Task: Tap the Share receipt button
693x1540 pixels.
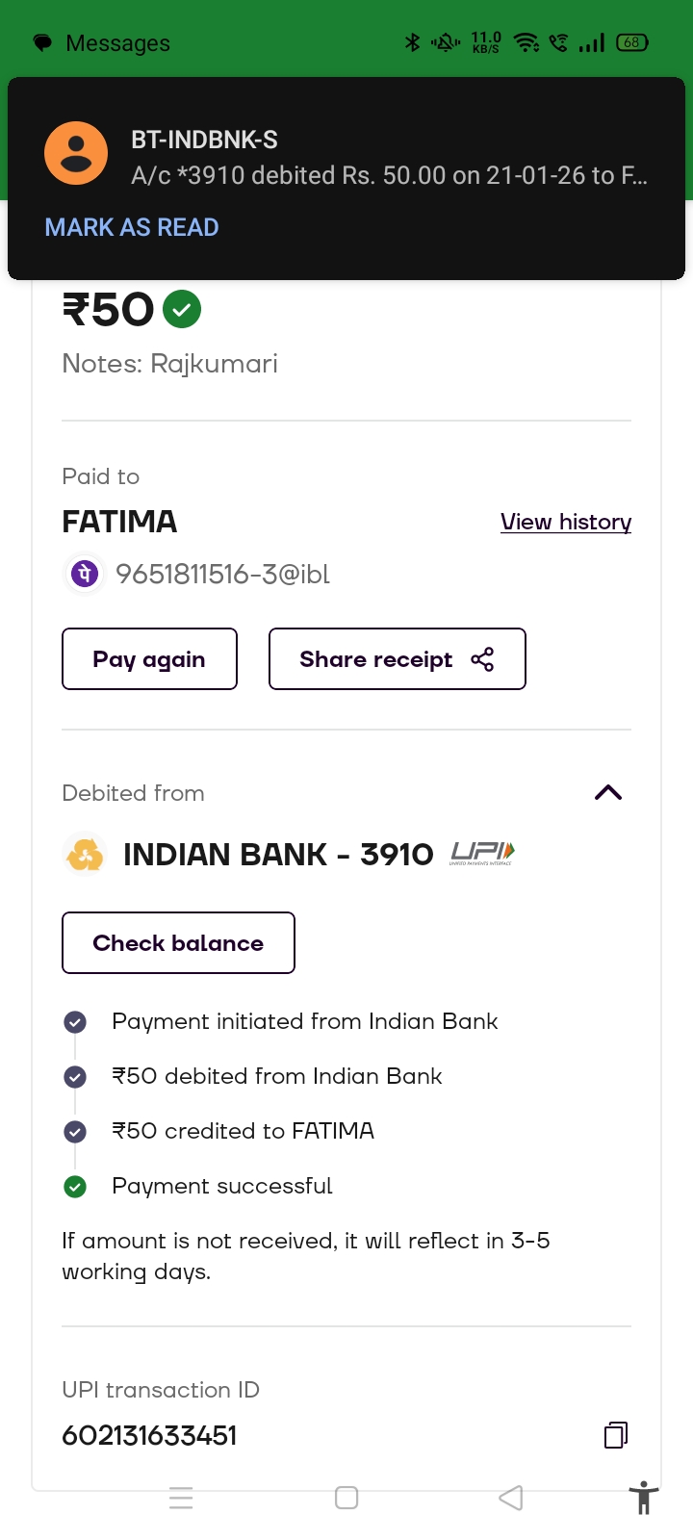Action: point(397,659)
